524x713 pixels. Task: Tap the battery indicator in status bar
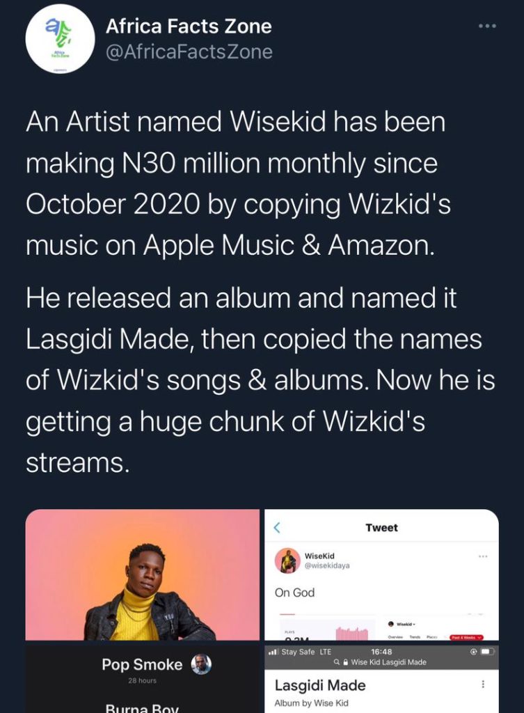point(487,652)
